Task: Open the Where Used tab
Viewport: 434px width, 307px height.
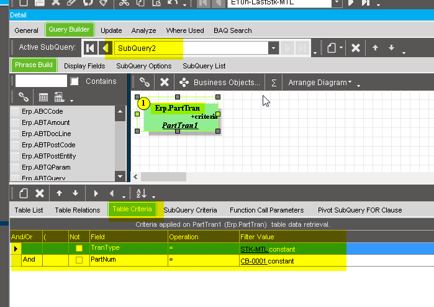Action: coord(185,30)
